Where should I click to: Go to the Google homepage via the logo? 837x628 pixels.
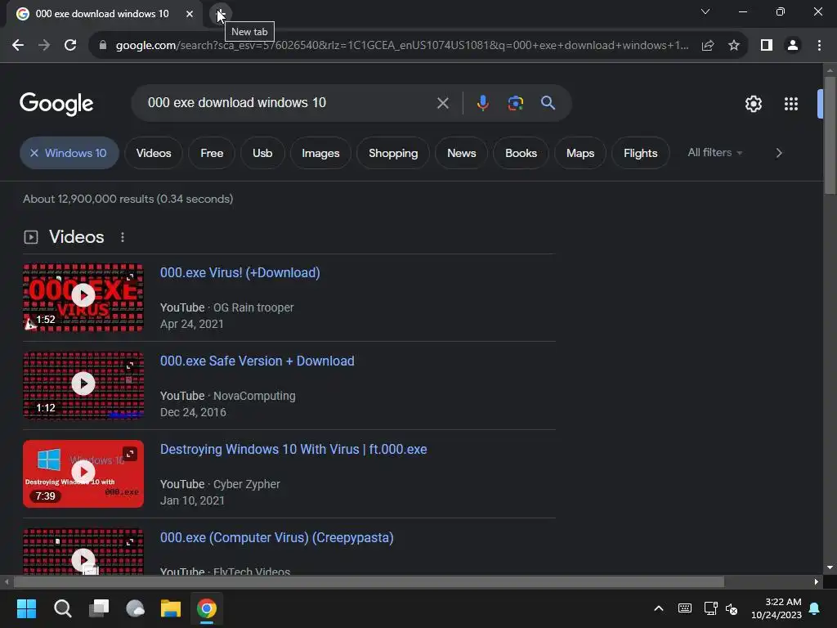[56, 104]
